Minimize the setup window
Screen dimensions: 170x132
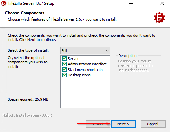click(131, 3)
